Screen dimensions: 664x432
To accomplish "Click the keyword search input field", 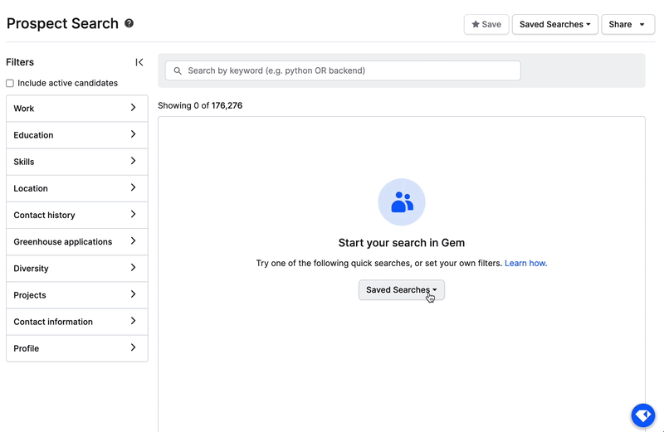I will point(349,71).
